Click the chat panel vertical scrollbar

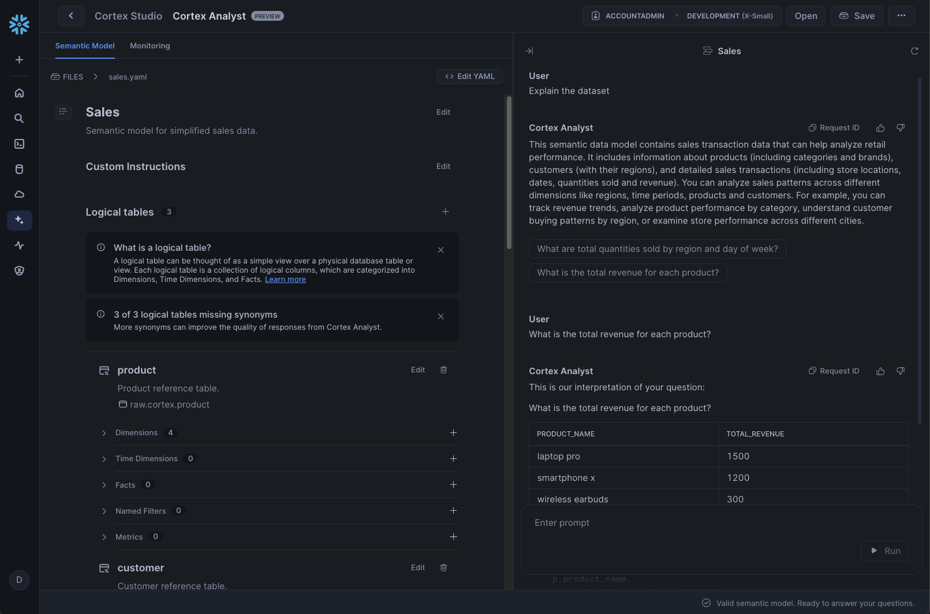[920, 251]
